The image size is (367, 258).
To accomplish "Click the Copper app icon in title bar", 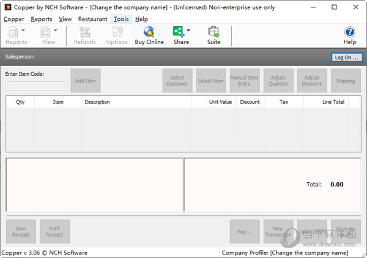I will [8, 7].
